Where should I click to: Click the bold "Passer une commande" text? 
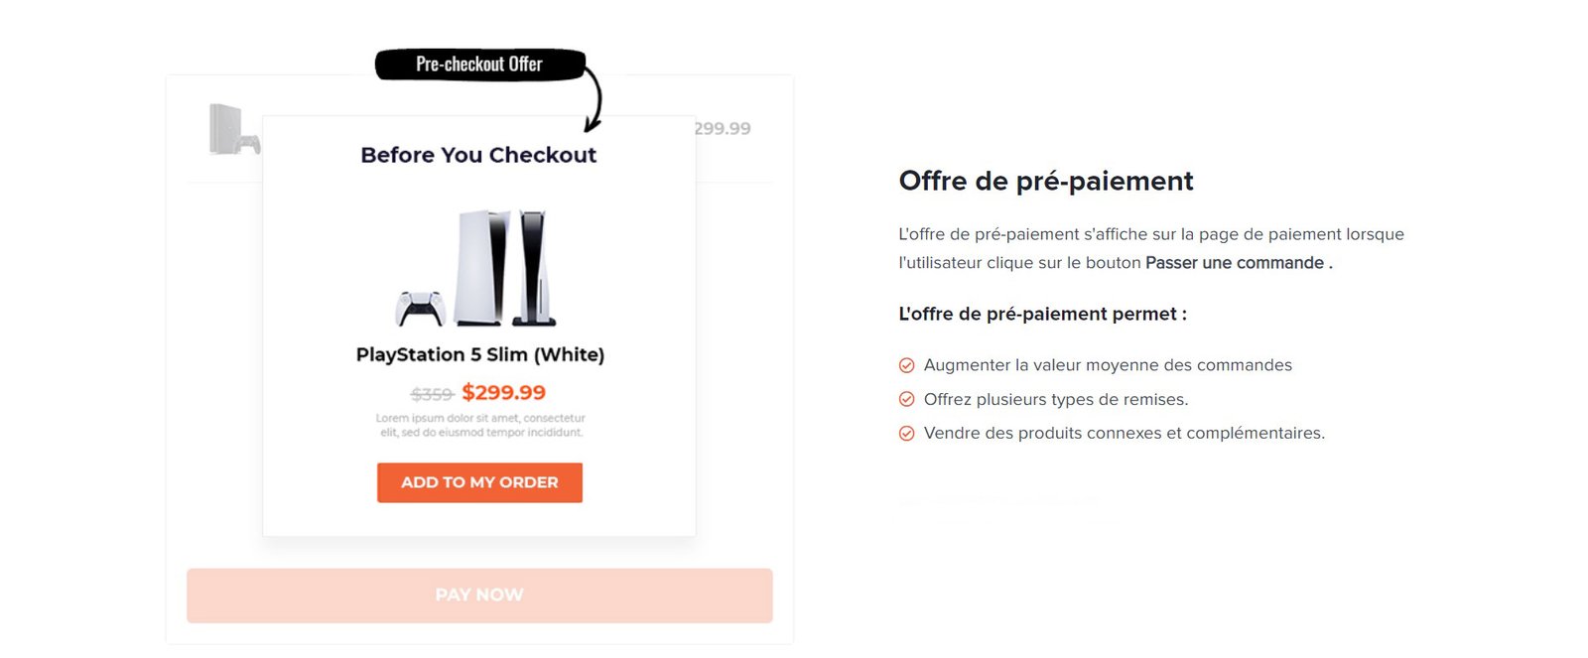click(x=1235, y=263)
